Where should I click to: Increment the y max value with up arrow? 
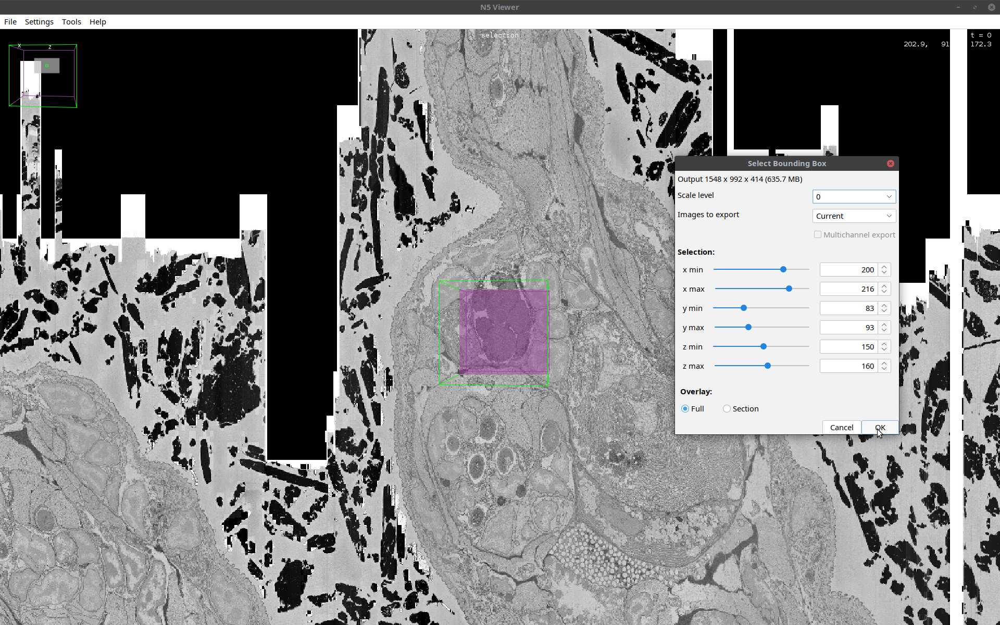[884, 324]
